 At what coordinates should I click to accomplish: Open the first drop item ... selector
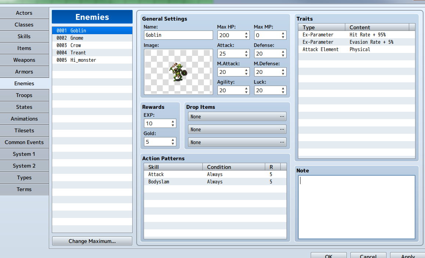click(282, 116)
